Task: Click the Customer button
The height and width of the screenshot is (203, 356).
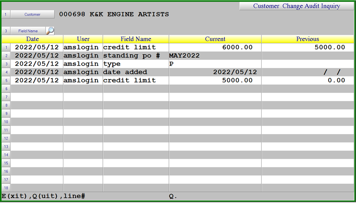Action: point(32,14)
